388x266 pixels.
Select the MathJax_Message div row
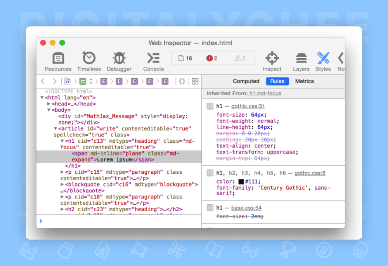[123, 119]
